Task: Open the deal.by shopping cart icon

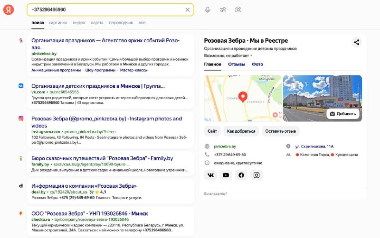Action: pyautogui.click(x=91, y=192)
